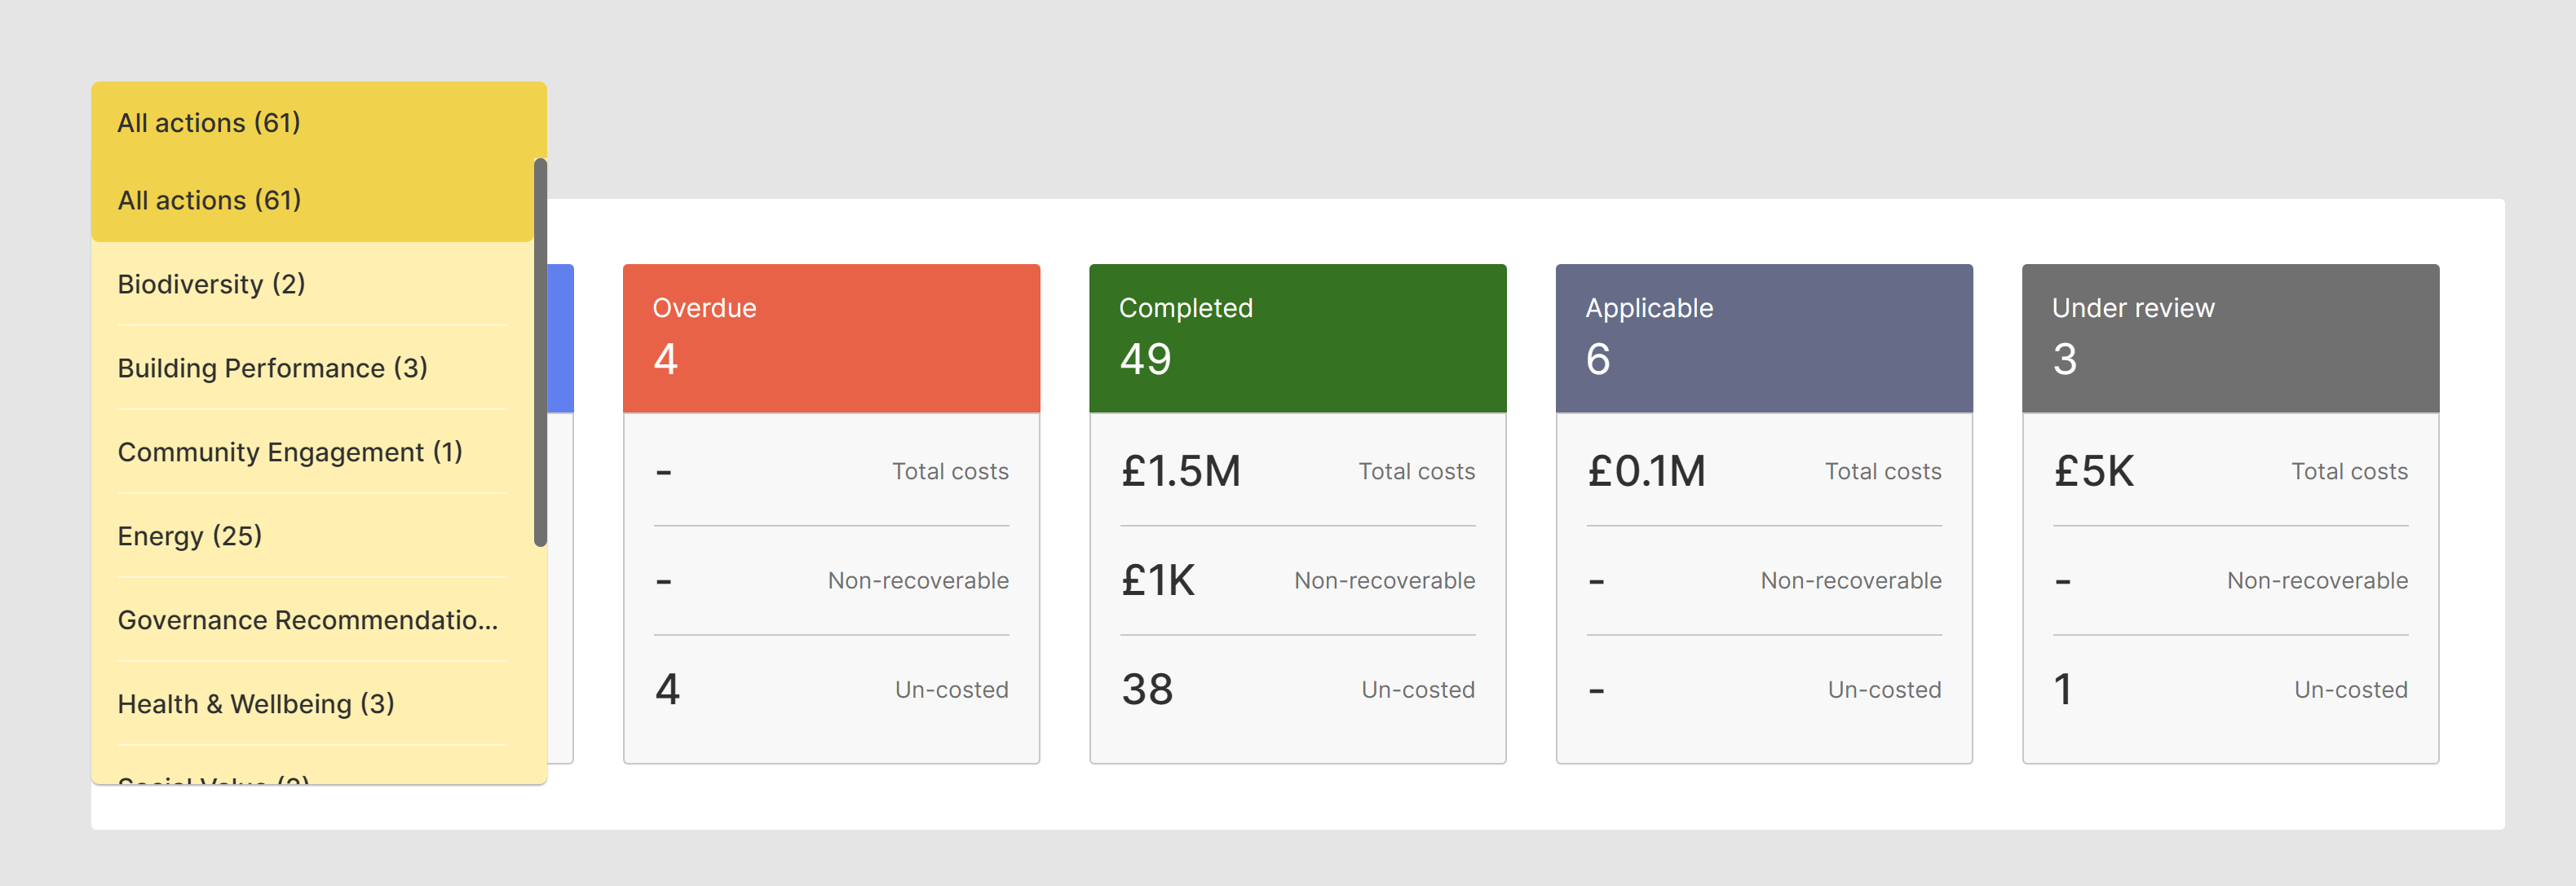Click the Overdue un-costed count 4

[668, 689]
